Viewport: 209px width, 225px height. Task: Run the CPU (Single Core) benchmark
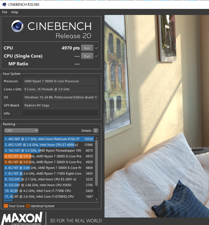pyautogui.click(x=87, y=56)
